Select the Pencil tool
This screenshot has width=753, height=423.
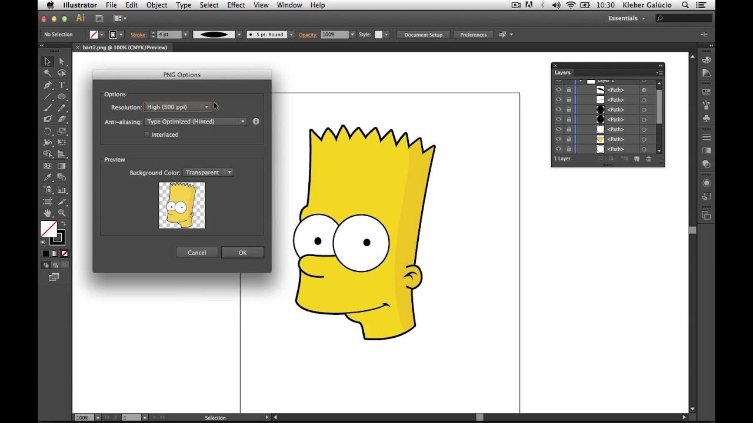[x=62, y=108]
